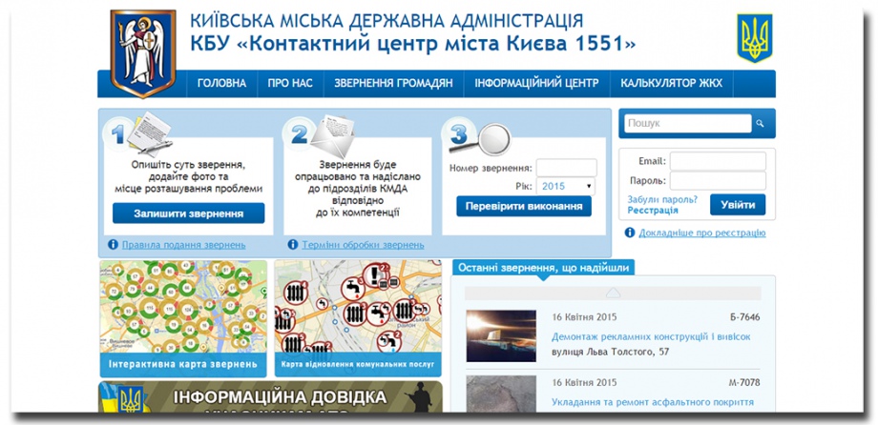Click info icon beside Терміни обробки звернень
Image resolution: width=878 pixels, height=425 pixels.
(x=293, y=244)
